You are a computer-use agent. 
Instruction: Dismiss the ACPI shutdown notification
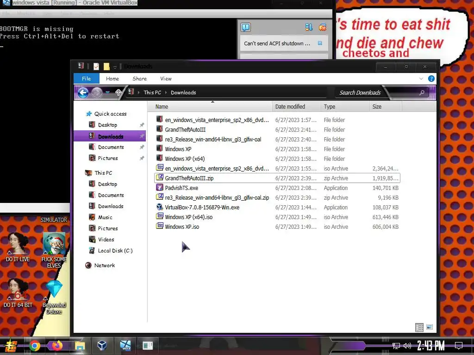click(320, 43)
